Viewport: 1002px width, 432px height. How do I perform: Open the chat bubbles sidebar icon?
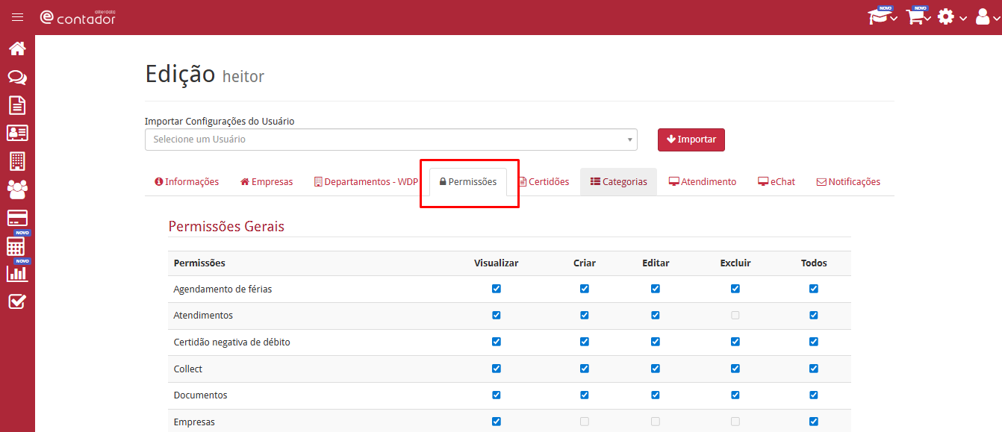tap(17, 77)
